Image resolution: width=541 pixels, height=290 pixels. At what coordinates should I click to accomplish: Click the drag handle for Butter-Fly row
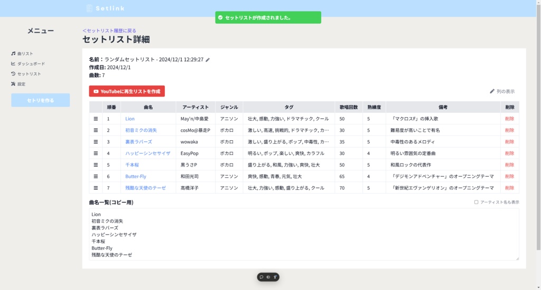[x=96, y=176]
